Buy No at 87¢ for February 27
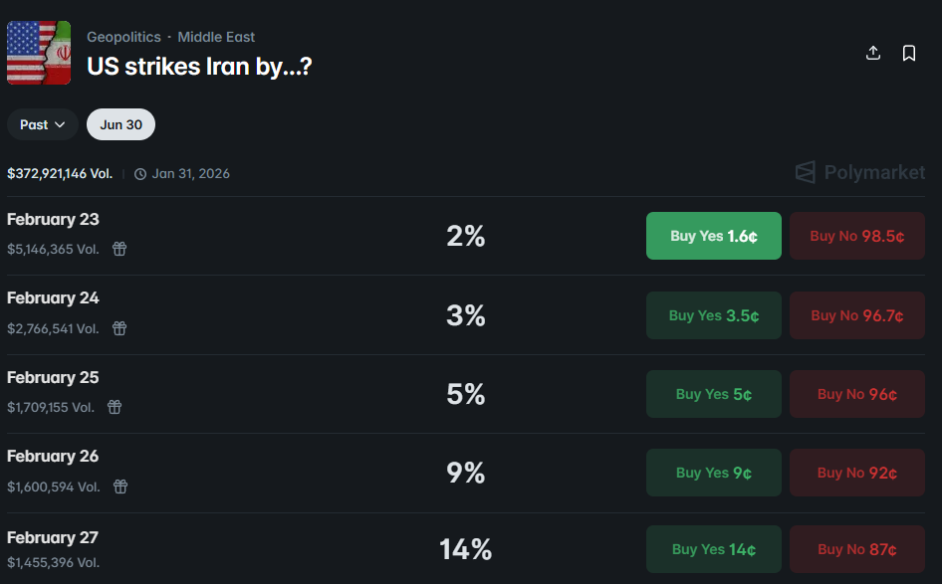This screenshot has height=584, width=942. pyautogui.click(x=856, y=549)
